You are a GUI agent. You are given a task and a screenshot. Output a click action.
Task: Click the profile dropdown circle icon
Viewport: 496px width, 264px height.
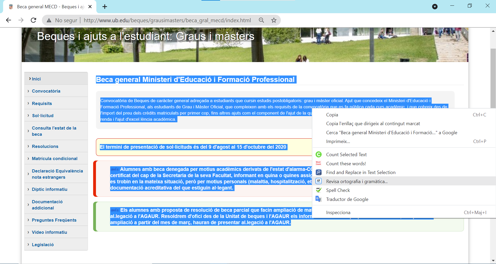(x=435, y=7)
